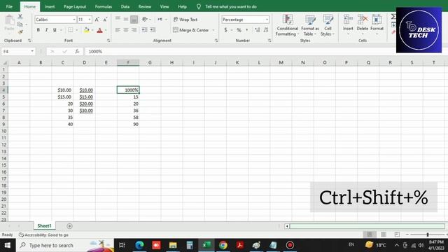Open Format as Table gallery

pyautogui.click(x=310, y=25)
